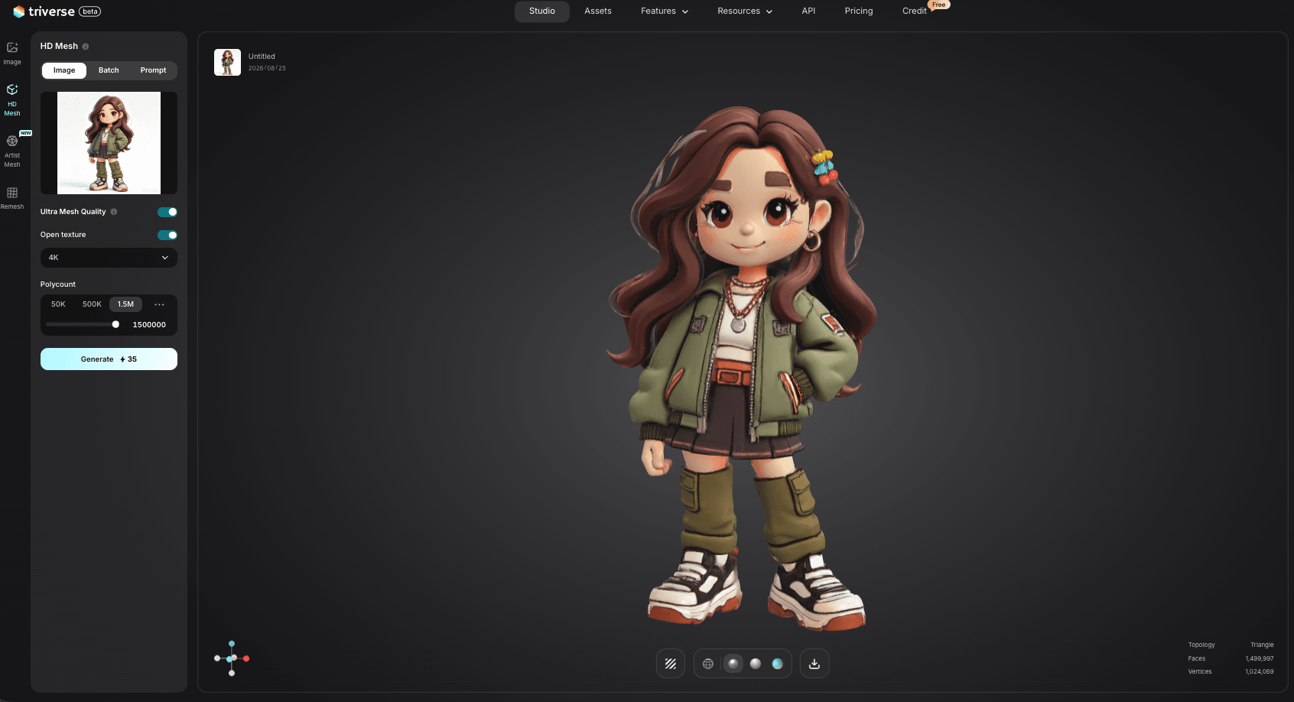Click the Polycount label

[x=58, y=284]
